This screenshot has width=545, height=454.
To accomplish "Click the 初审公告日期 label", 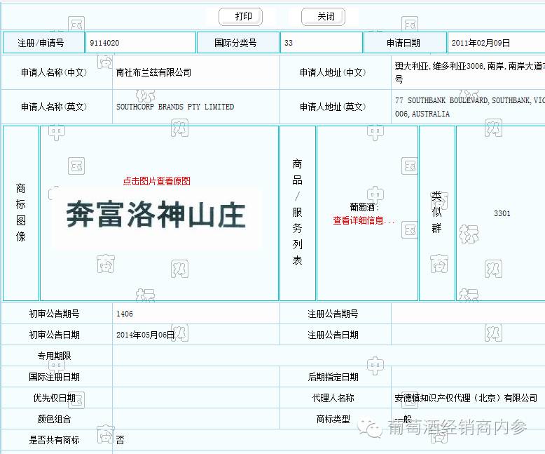I will click(54, 335).
